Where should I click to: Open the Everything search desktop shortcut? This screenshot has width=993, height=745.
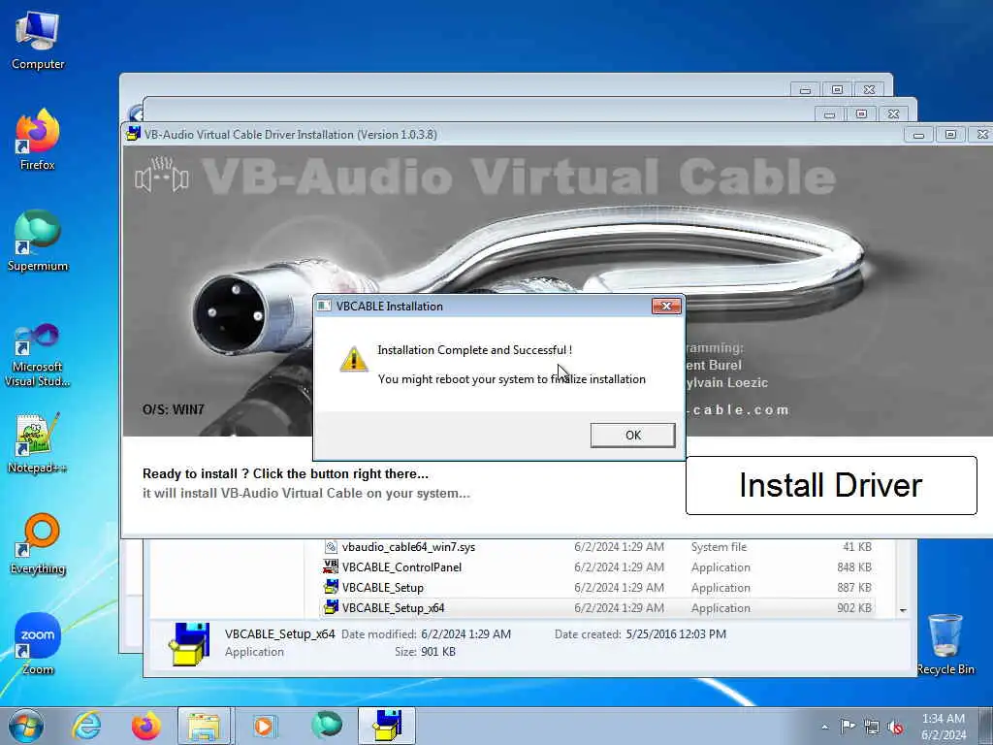[x=38, y=543]
